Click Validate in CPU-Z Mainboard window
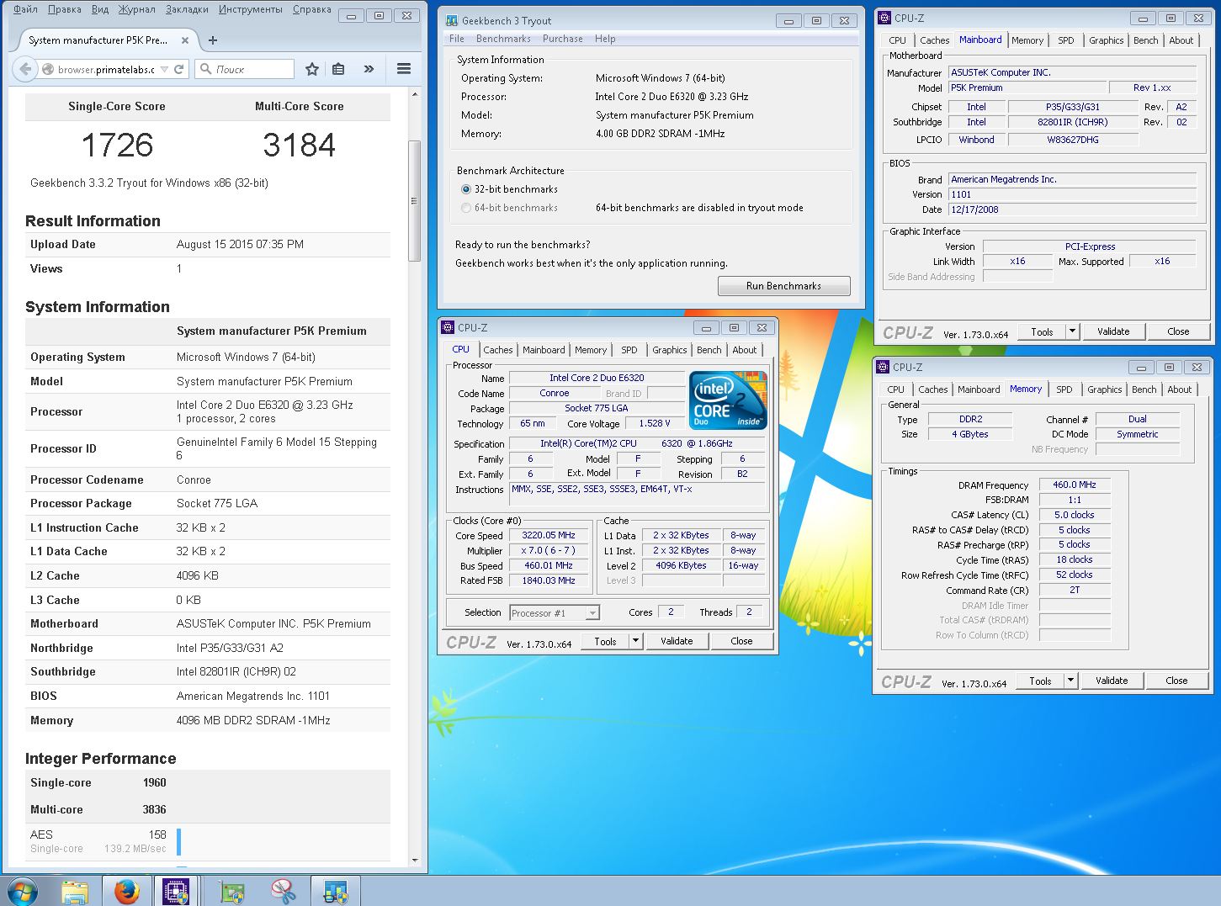The height and width of the screenshot is (906, 1221). tap(1113, 331)
